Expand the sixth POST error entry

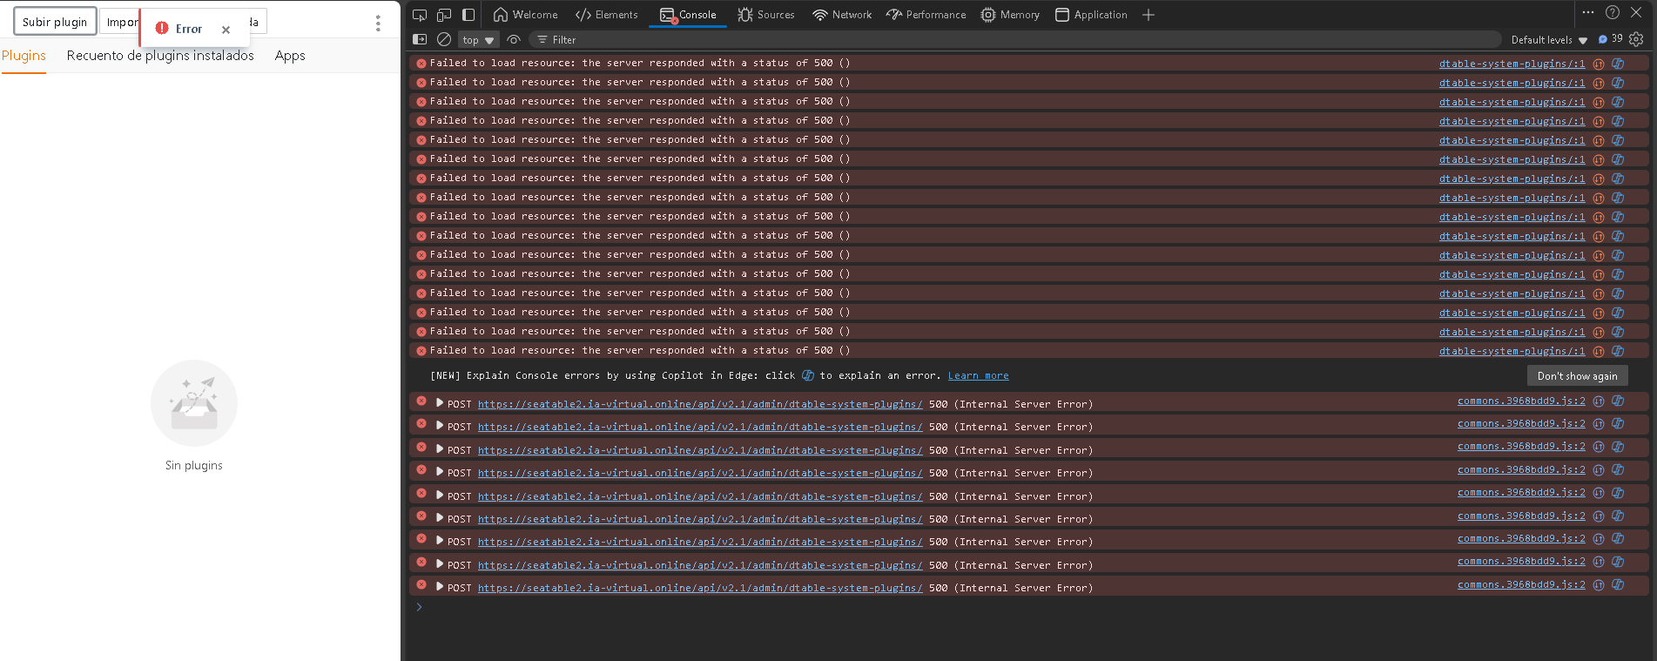pyautogui.click(x=440, y=518)
